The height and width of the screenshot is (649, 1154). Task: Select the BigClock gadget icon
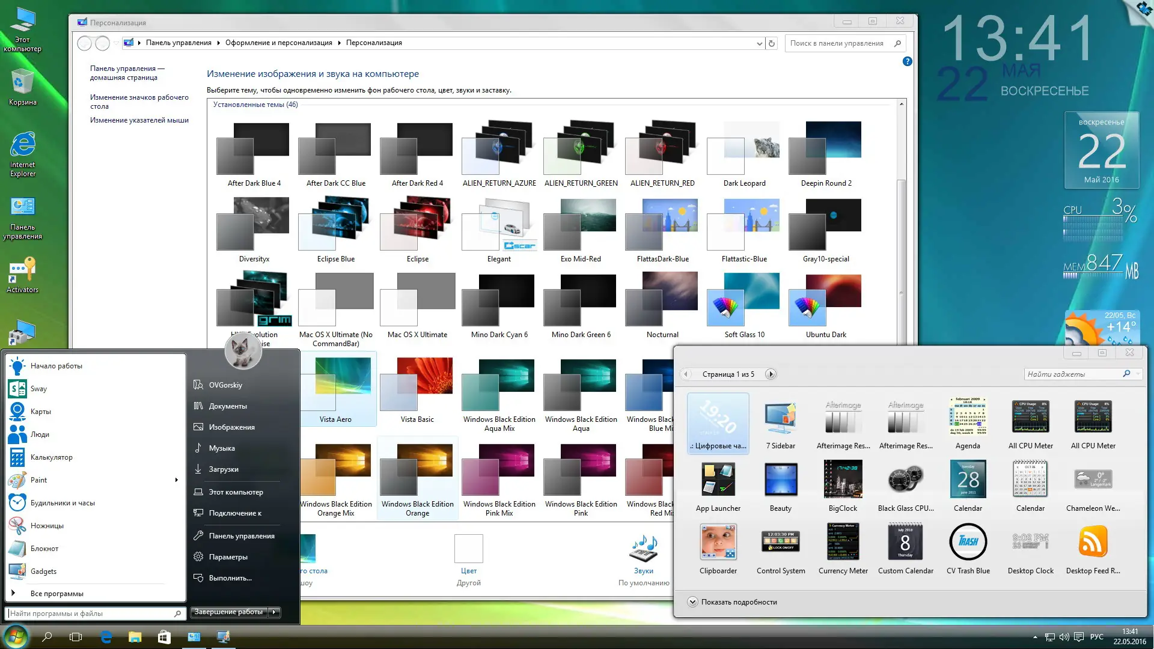click(x=843, y=480)
